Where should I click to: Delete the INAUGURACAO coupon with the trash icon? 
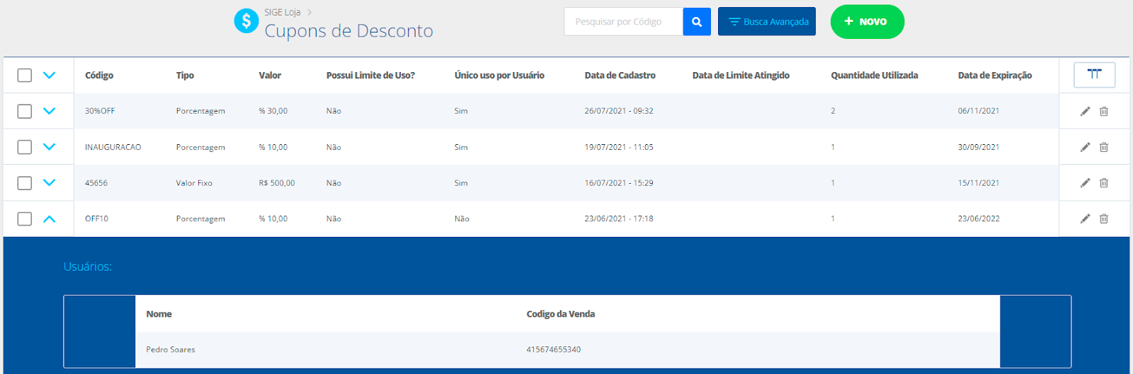click(1103, 147)
